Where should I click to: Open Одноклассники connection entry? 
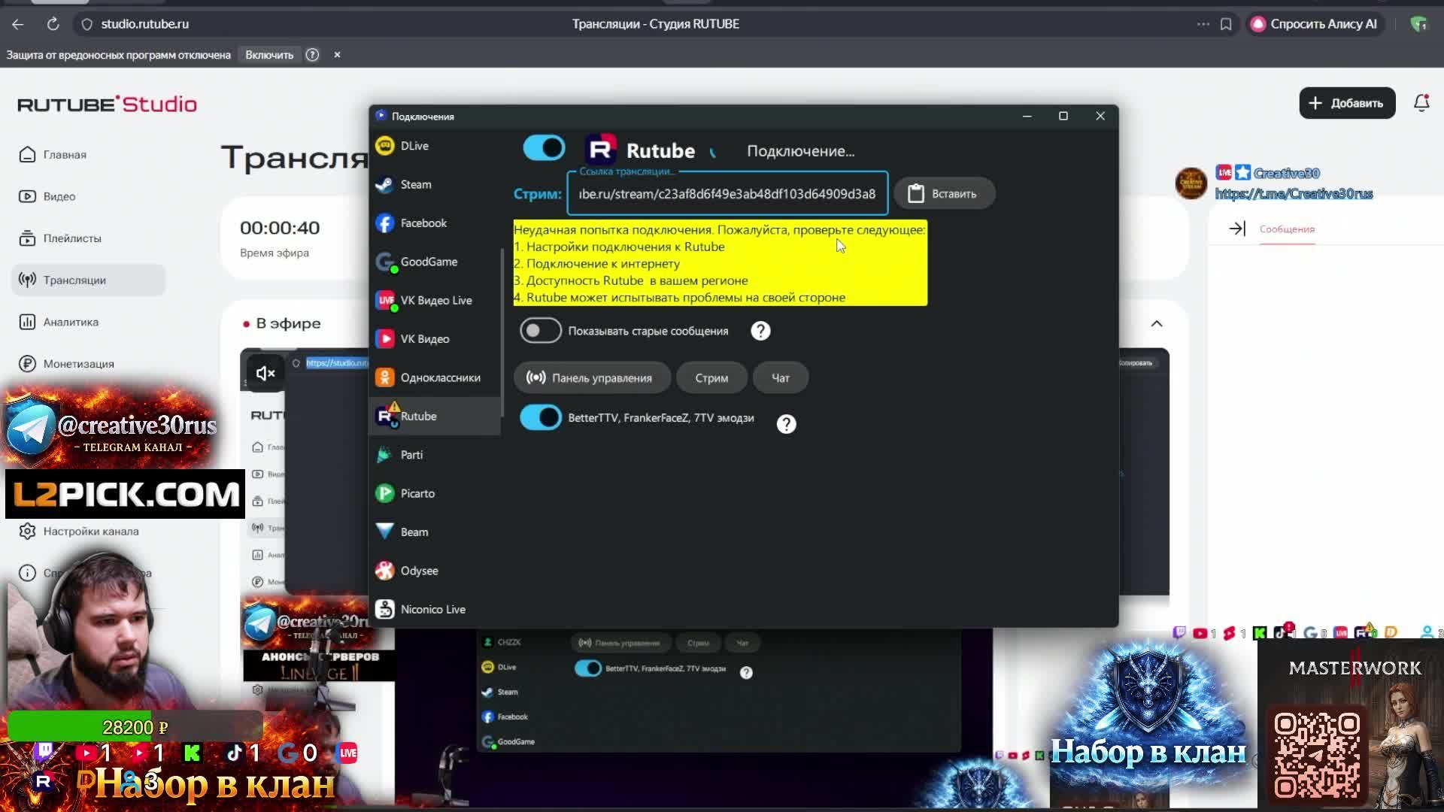439,377
